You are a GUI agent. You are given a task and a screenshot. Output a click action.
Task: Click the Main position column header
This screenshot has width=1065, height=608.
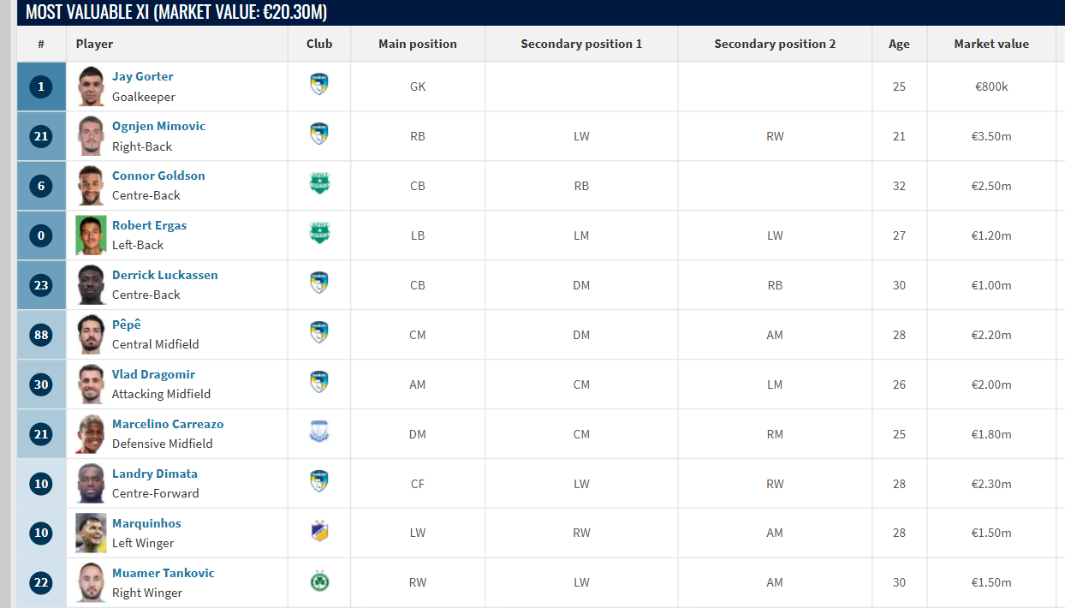click(418, 44)
